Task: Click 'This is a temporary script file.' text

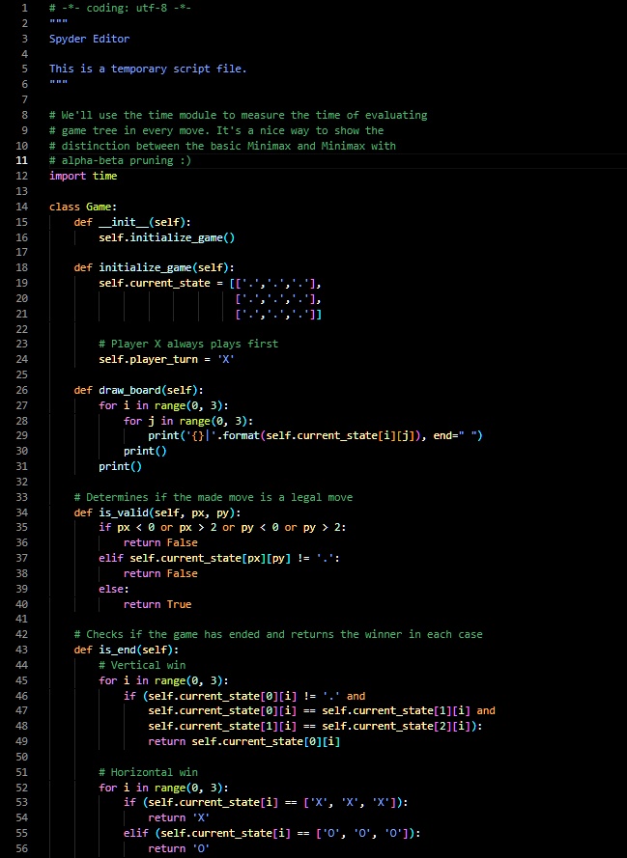Action: 148,69
